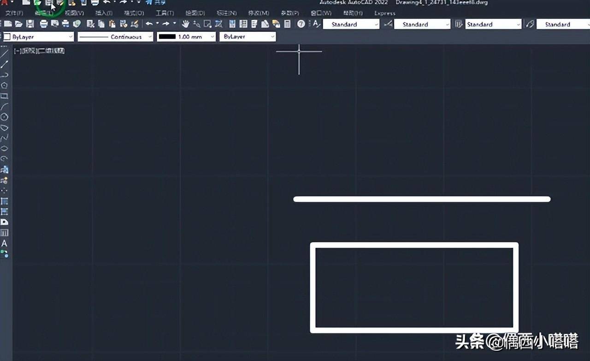Click the Make Block icon
Image resolution: width=590 pixels, height=361 pixels.
5,180
